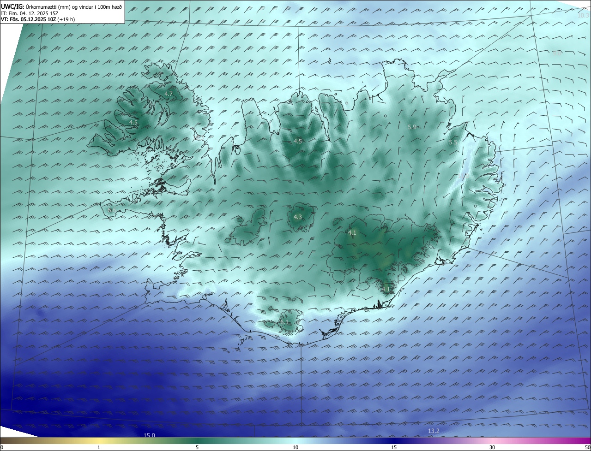Click the 6.6 label on the western peninsula
The height and width of the screenshot is (451, 591).
pyautogui.click(x=112, y=210)
